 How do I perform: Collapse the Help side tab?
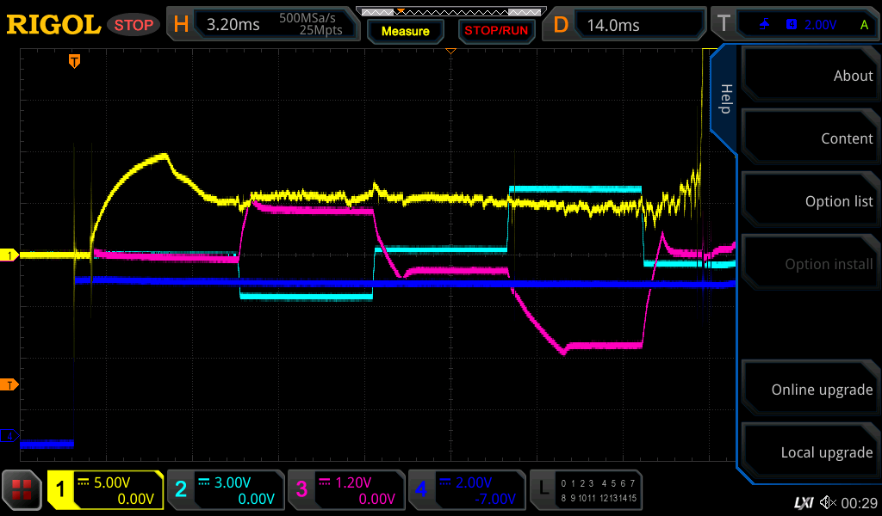tap(724, 98)
